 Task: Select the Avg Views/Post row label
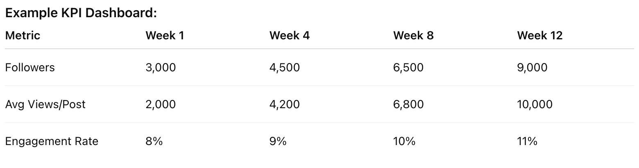pyautogui.click(x=45, y=104)
